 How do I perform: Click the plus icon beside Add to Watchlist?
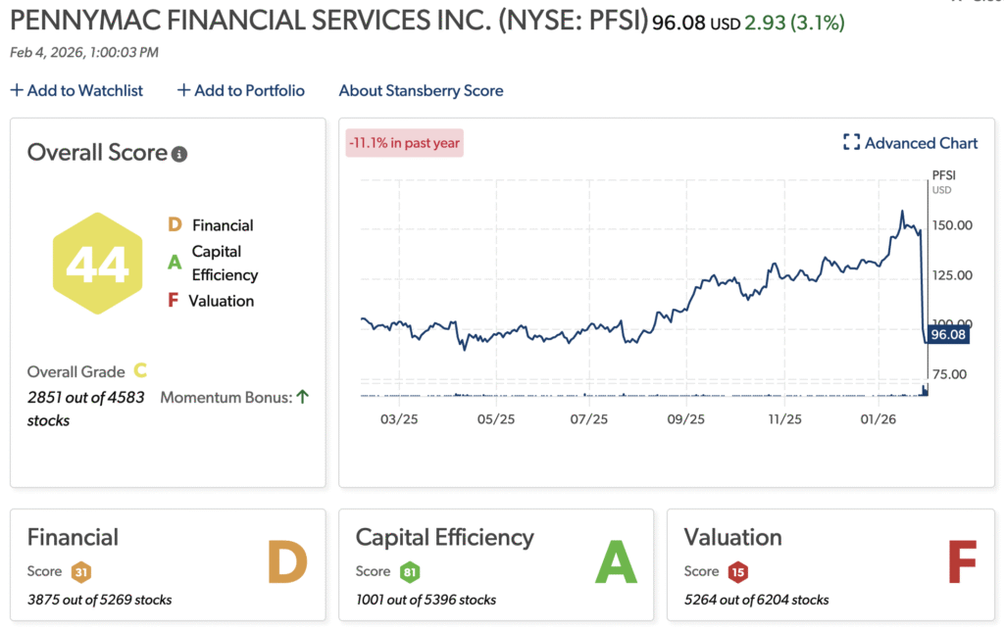[17, 90]
